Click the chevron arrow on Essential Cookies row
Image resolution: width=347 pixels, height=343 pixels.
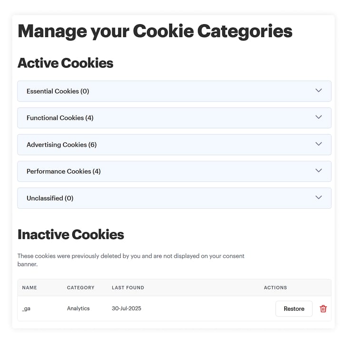coord(318,90)
